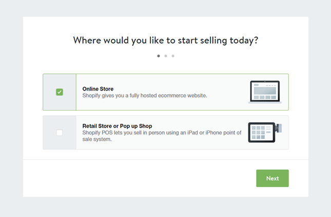This screenshot has height=217, width=331.
Task: Click the Where would you like to start selling heading
Action: pos(166,40)
